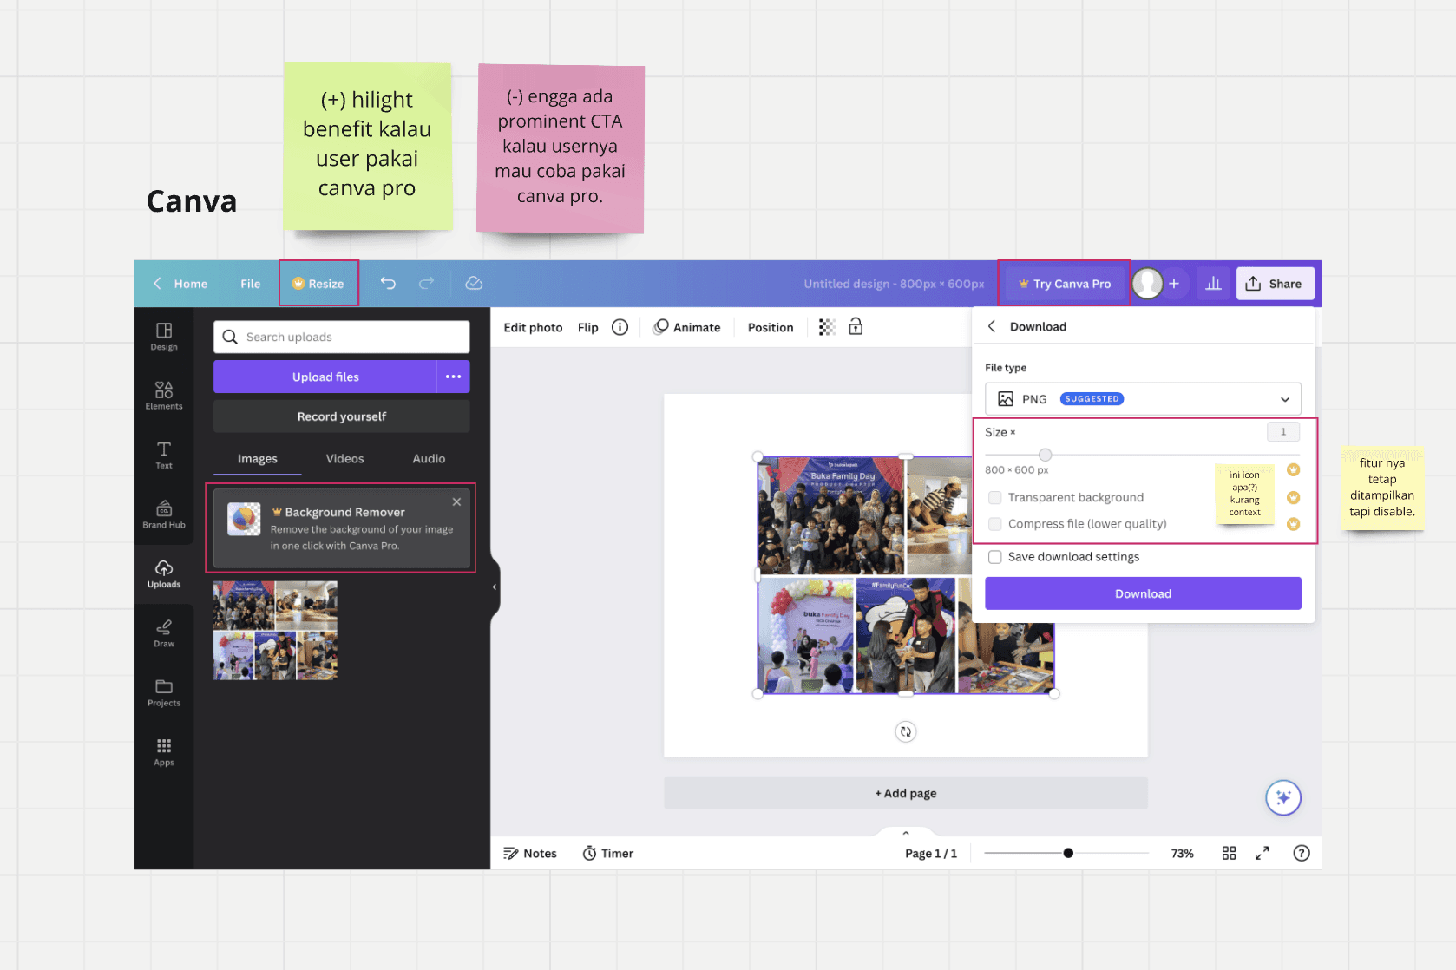Click Edit photo in toolbar

tap(533, 327)
